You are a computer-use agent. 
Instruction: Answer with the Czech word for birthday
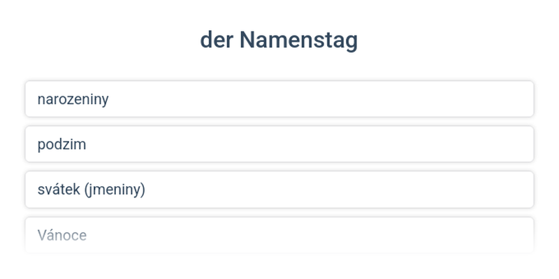[x=279, y=99]
